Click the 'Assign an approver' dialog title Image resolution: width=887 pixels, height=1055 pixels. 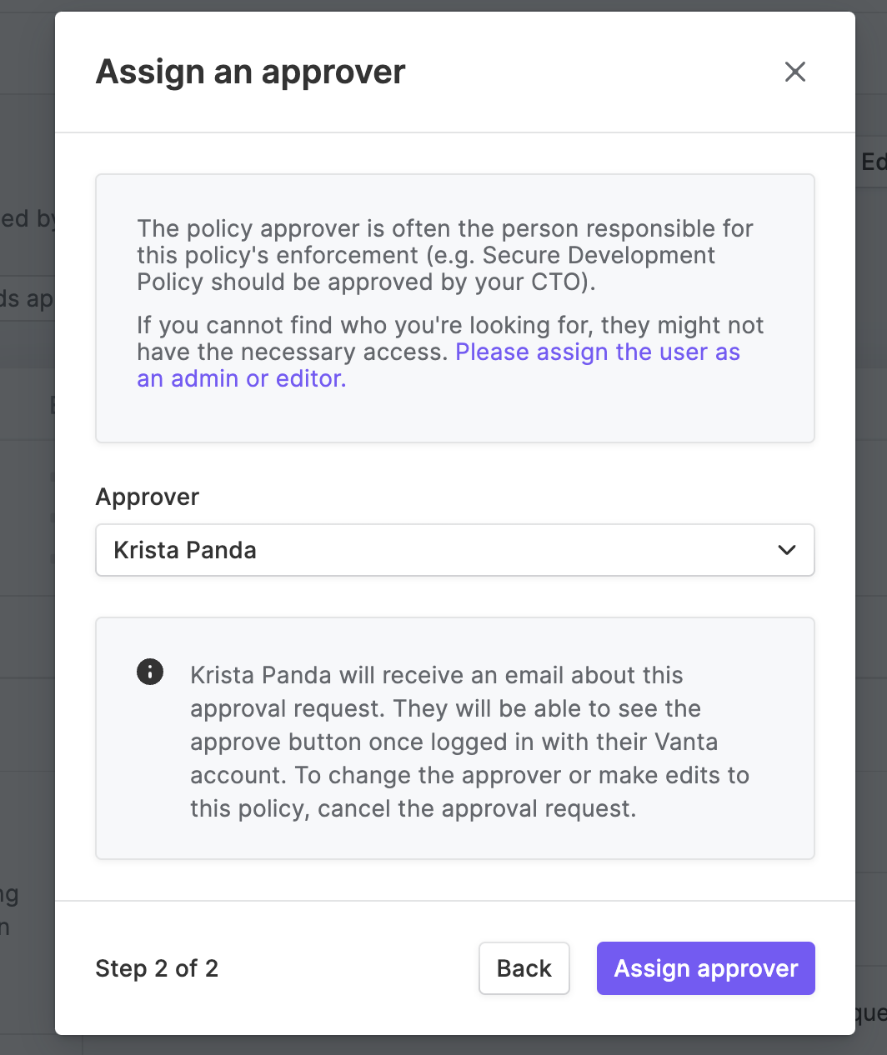(251, 72)
